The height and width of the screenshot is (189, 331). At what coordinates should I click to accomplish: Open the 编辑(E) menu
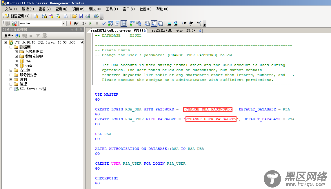tap(28, 9)
